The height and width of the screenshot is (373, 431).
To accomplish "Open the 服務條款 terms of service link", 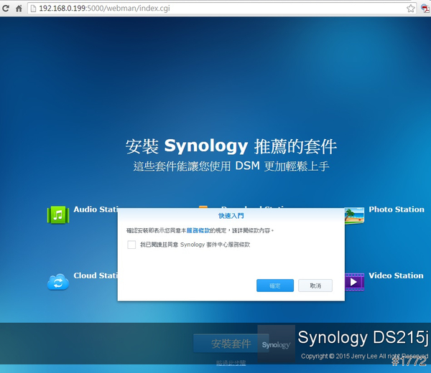I will tap(198, 231).
